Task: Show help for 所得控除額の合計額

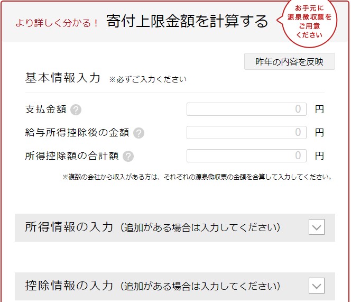Action: coord(128,157)
